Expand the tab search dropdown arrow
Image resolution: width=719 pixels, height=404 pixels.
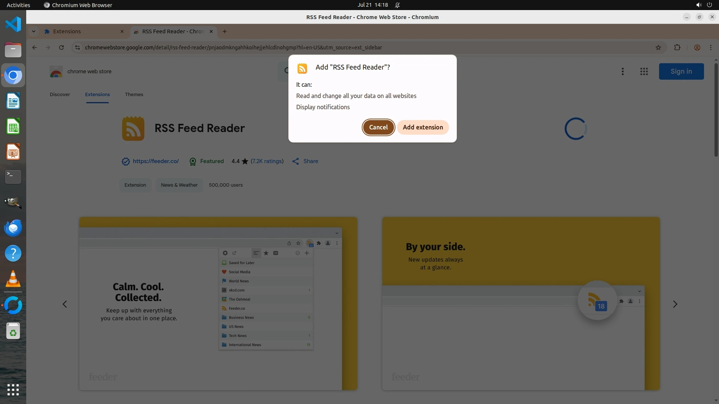(x=34, y=31)
